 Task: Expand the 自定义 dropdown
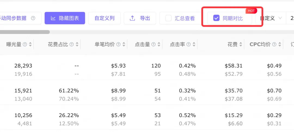271,18
